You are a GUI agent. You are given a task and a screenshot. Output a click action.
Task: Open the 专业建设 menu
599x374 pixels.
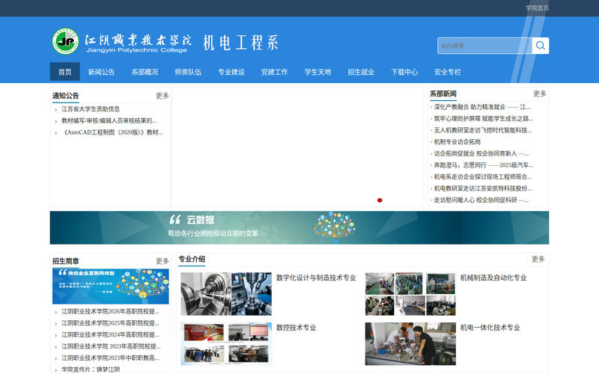coord(231,72)
